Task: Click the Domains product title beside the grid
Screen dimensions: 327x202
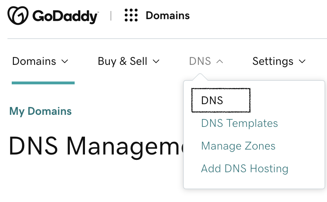Action: (168, 16)
